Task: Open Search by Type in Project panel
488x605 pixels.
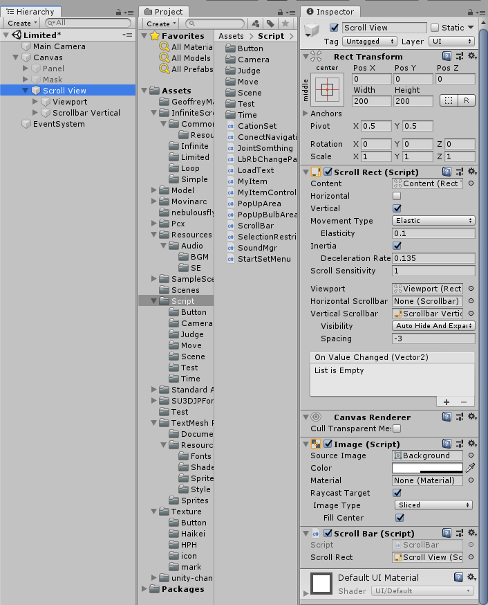Action: tap(255, 24)
